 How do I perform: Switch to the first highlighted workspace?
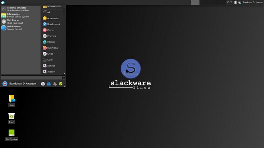[x=195, y=3]
